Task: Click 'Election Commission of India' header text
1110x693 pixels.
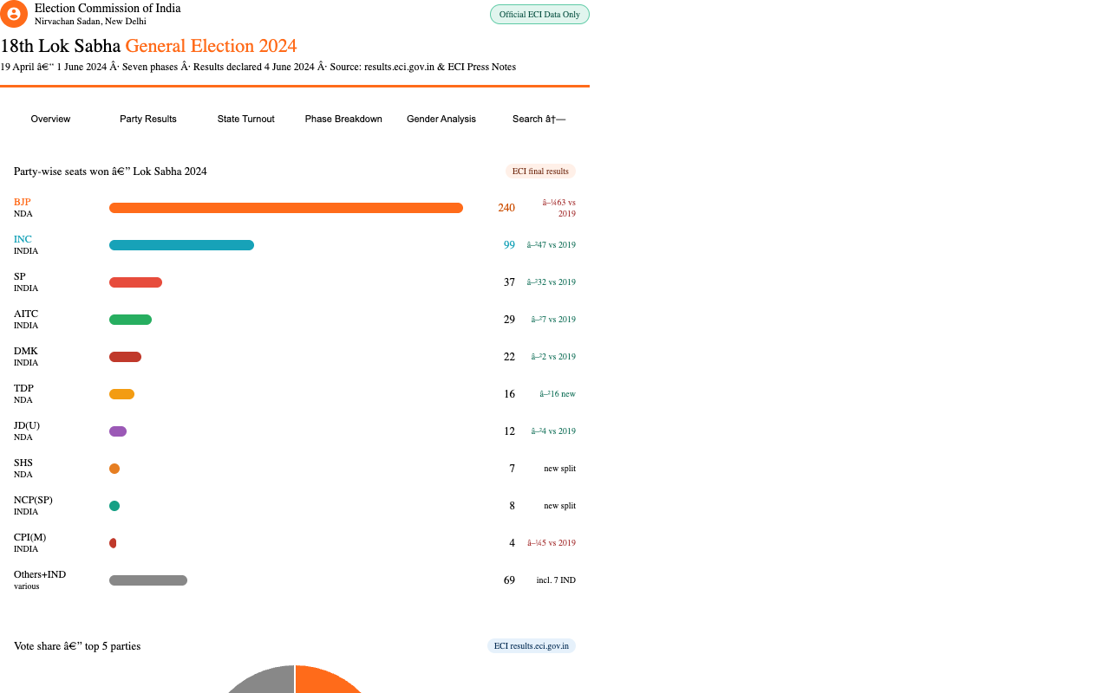Action: pos(108,8)
